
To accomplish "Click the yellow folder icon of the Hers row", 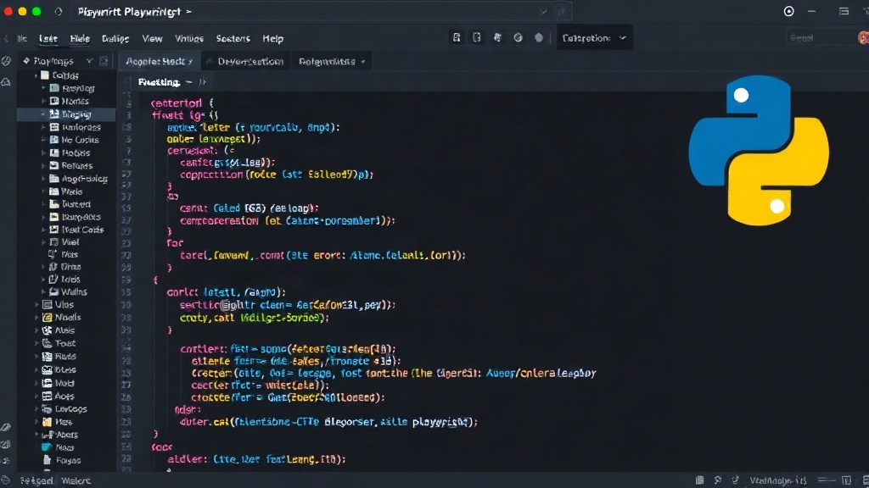I will click(x=48, y=422).
